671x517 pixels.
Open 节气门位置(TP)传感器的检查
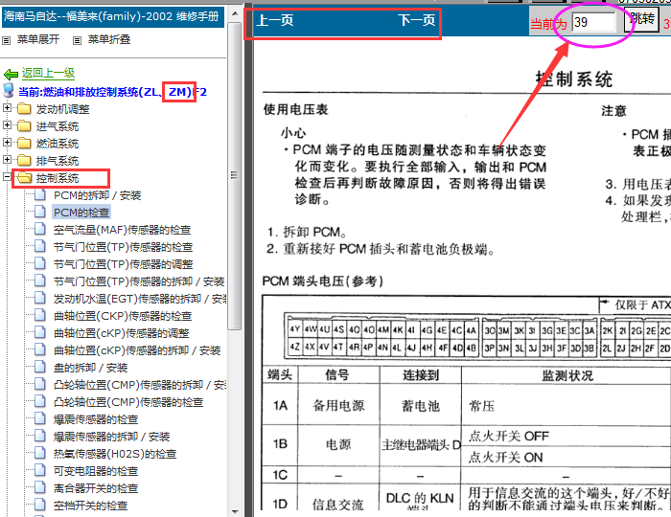[123, 247]
